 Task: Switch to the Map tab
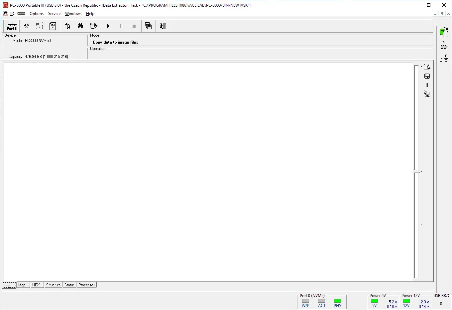click(x=22, y=285)
